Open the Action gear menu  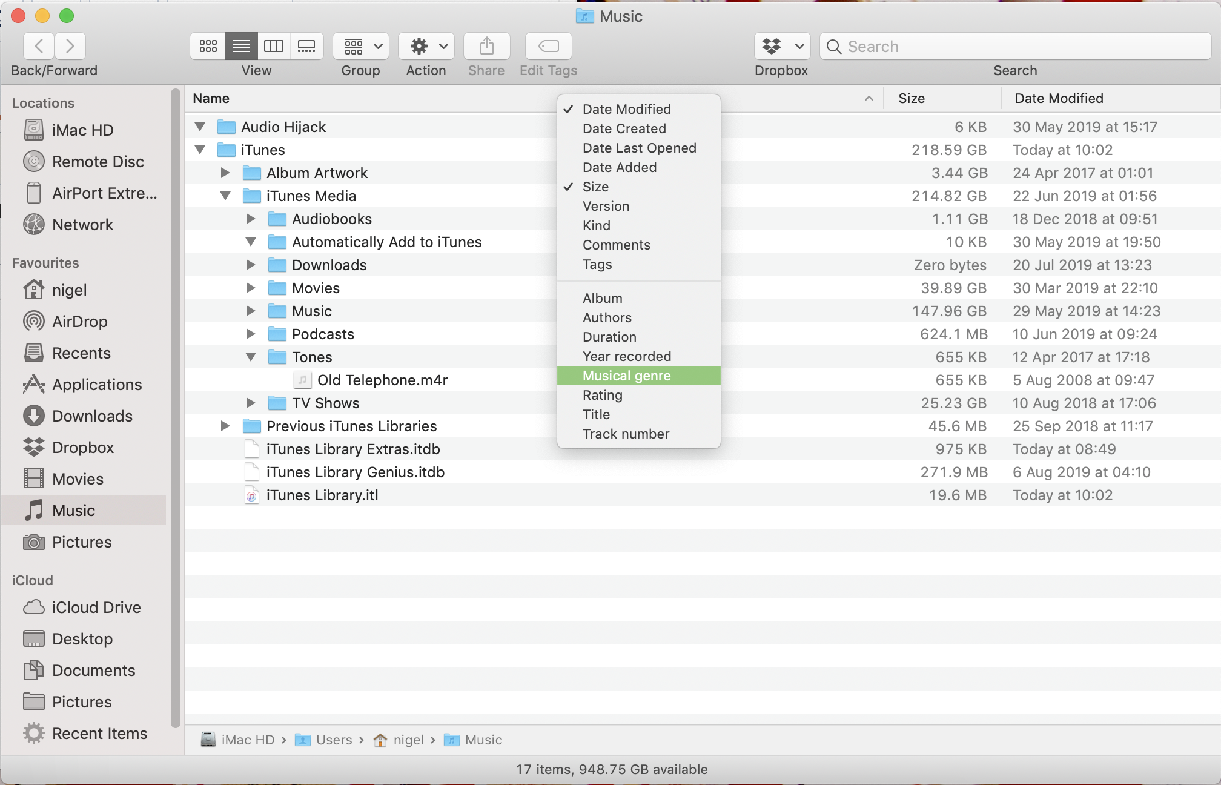426,46
